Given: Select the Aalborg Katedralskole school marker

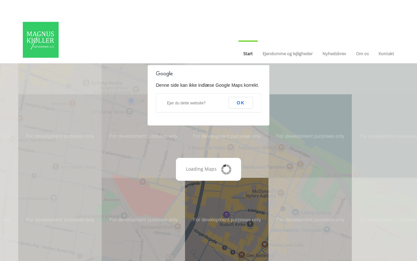Looking at the screenshot, I should pyautogui.click(x=124, y=216).
